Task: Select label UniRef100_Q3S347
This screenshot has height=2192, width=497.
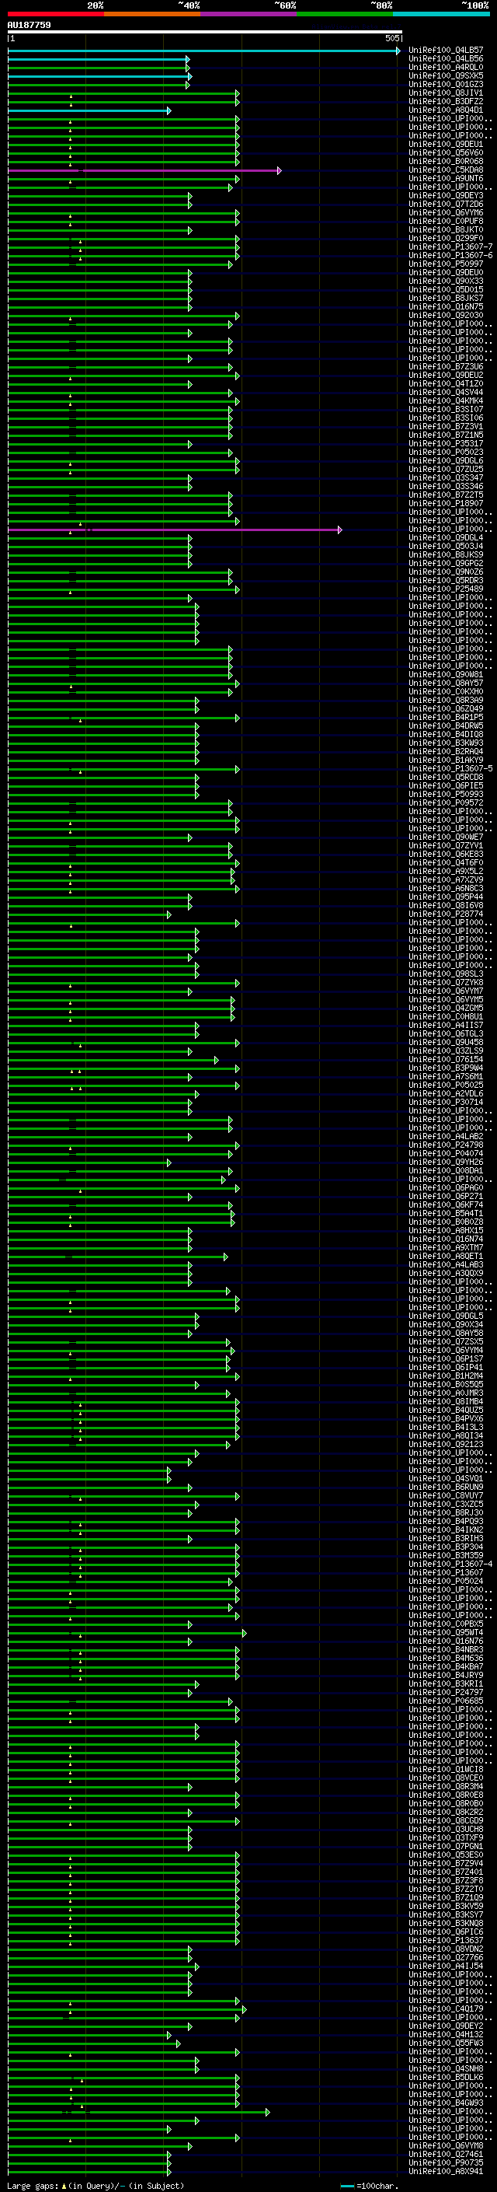Action: coord(446,478)
